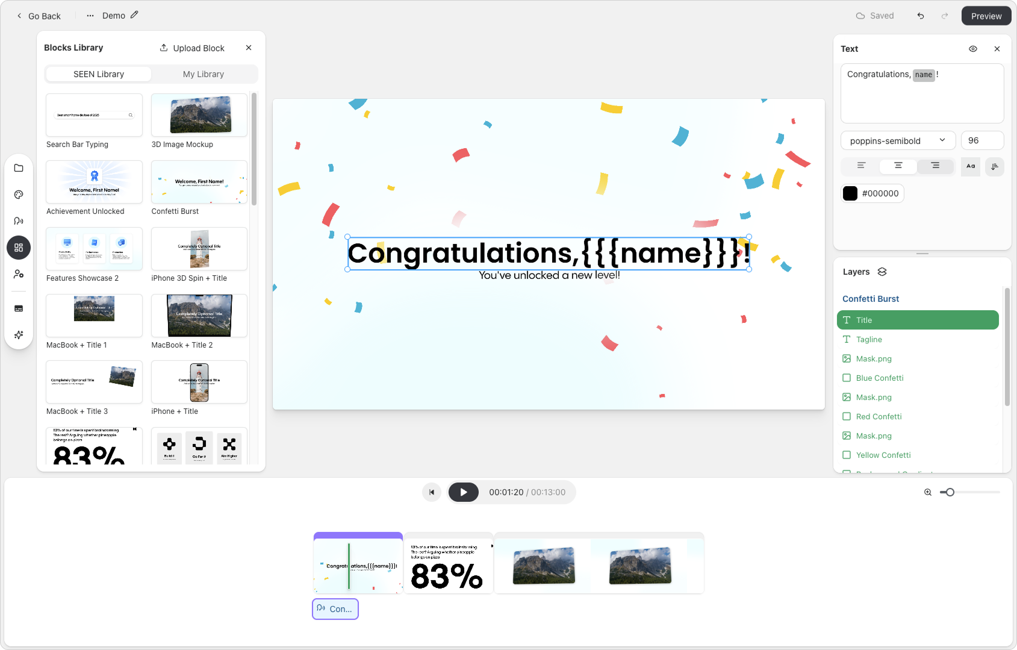Click the Upload Block button
This screenshot has height=650, width=1017.
tap(192, 48)
